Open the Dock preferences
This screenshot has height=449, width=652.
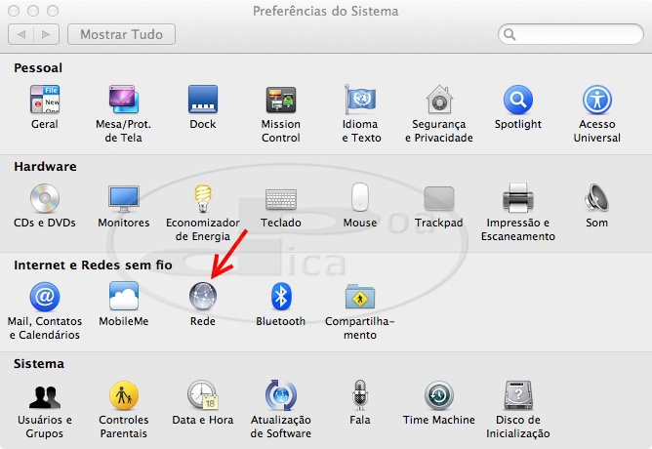(203, 100)
